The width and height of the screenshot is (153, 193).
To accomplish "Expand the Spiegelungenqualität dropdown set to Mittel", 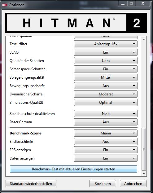I will (106, 77).
